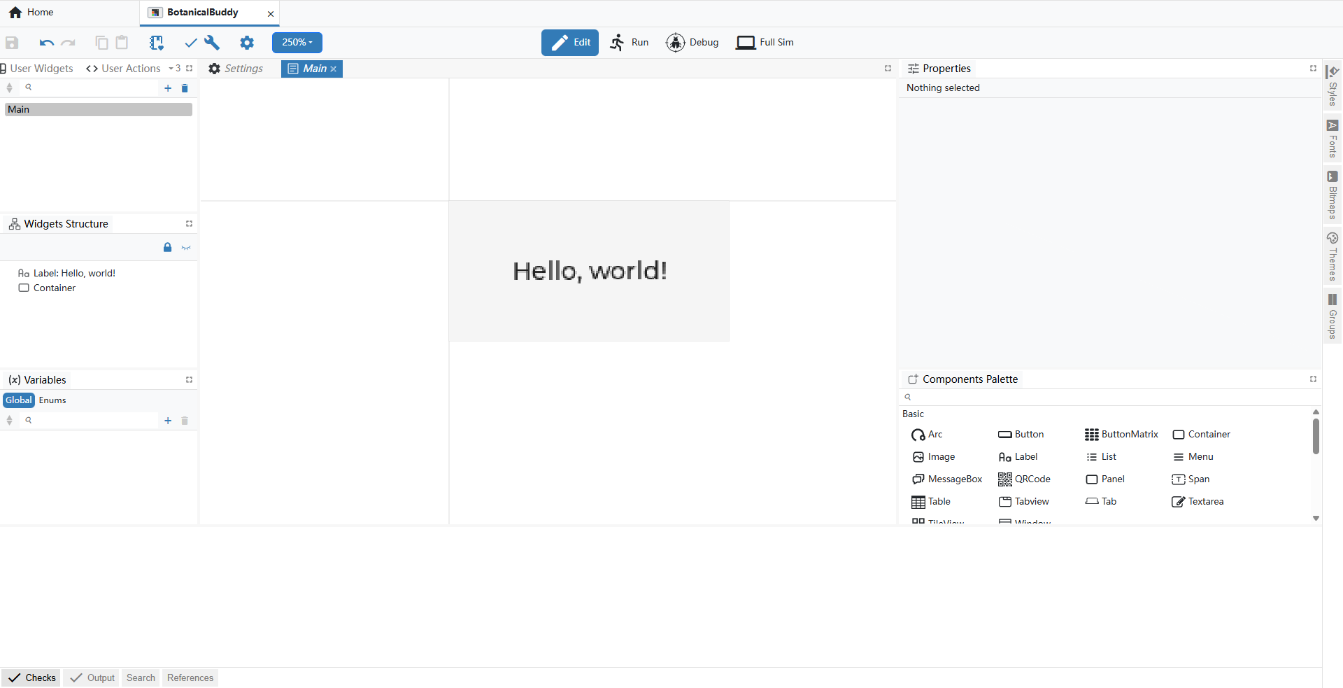Open the Output tab at bottom
The width and height of the screenshot is (1343, 688).
[x=92, y=678]
